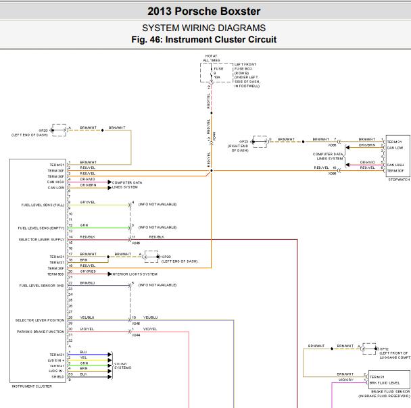
Task: Click "Fig. 46: Instrument Cluster Circuit" caption
Action: click(x=203, y=40)
